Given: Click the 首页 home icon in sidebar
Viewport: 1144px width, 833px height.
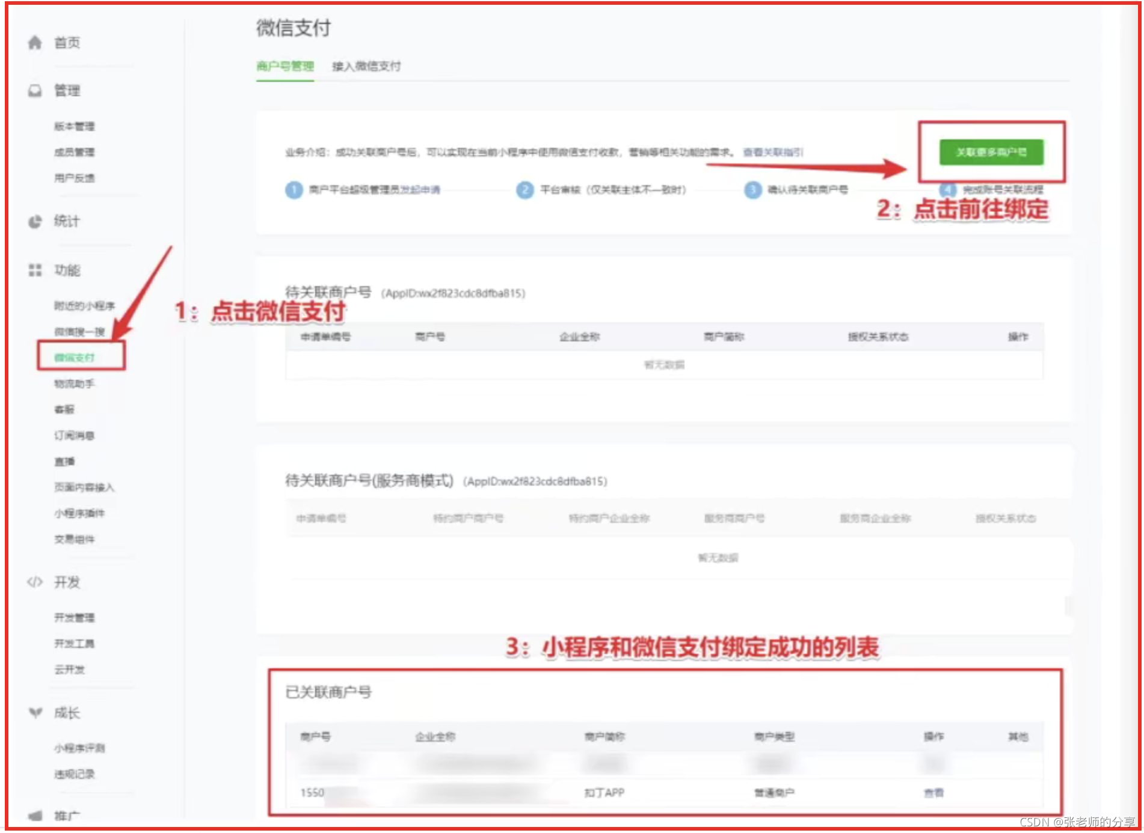Looking at the screenshot, I should [x=35, y=43].
